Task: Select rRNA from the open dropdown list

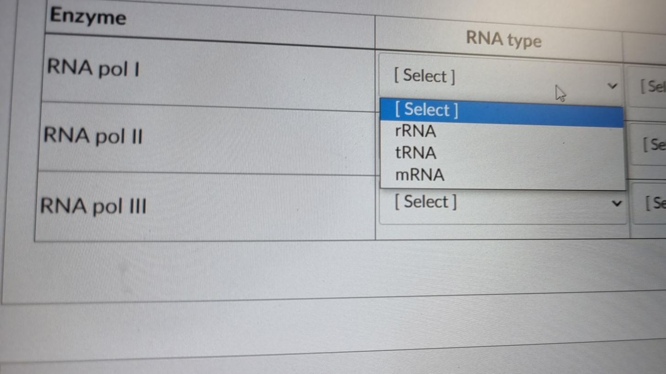Action: [x=415, y=131]
